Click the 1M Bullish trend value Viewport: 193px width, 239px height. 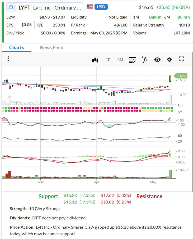(x=155, y=17)
